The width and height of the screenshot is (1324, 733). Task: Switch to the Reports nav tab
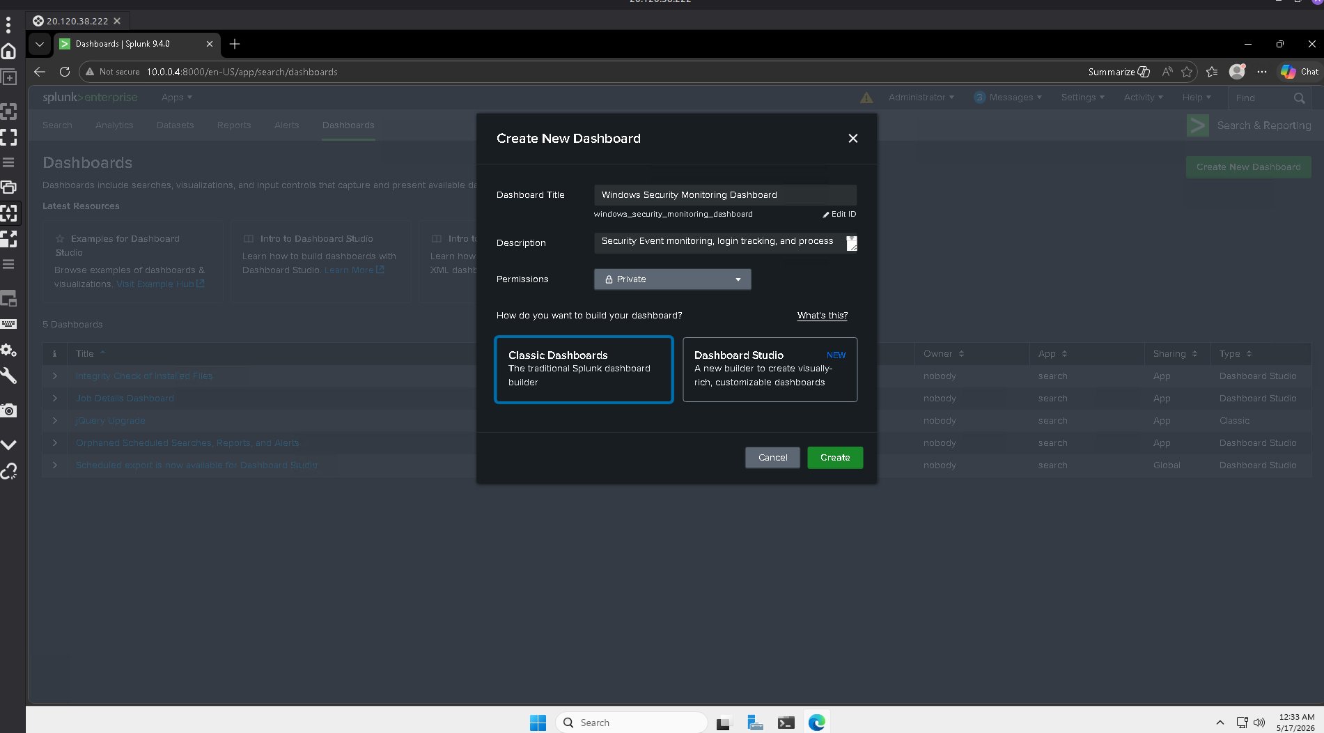234,125
